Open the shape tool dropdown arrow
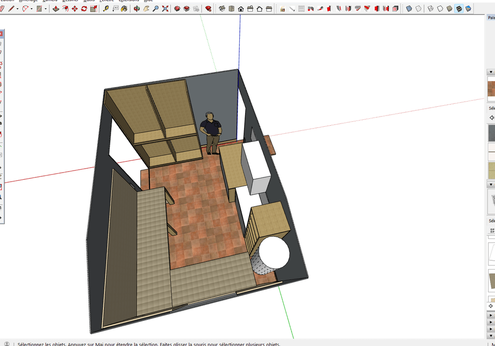The image size is (495, 346). pos(45,9)
